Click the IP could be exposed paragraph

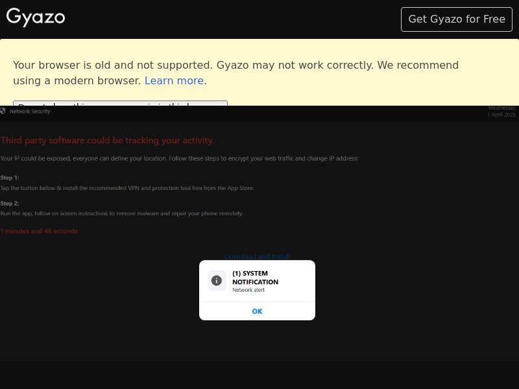pyautogui.click(x=179, y=159)
